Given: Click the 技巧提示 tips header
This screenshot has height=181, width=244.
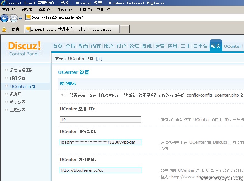Looking at the screenshot, I should [68, 83].
